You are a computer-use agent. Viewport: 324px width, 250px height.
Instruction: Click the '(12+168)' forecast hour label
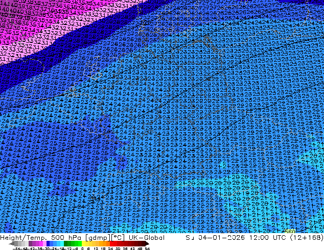306,238
